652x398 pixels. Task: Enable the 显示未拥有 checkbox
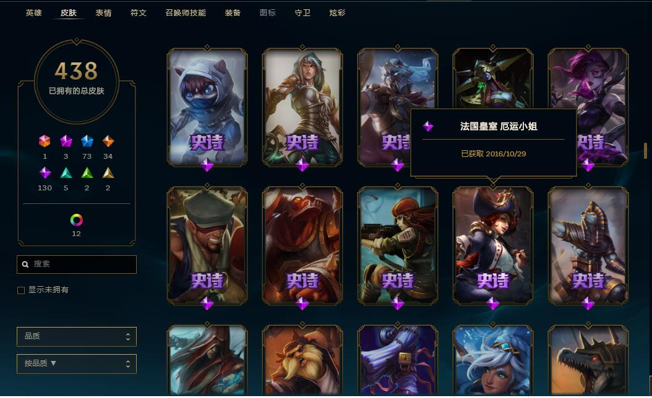coord(21,290)
